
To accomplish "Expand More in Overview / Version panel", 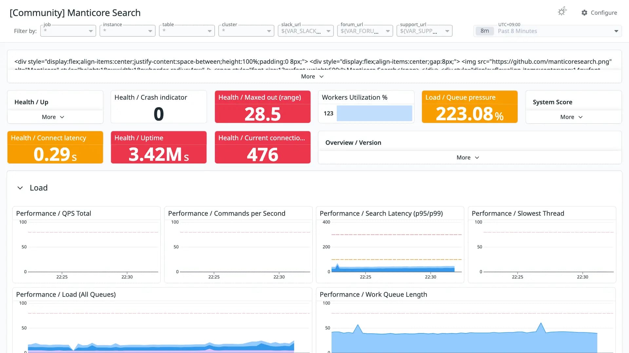I will (x=468, y=158).
